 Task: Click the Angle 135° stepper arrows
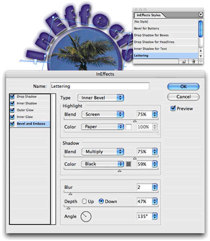tap(155, 216)
